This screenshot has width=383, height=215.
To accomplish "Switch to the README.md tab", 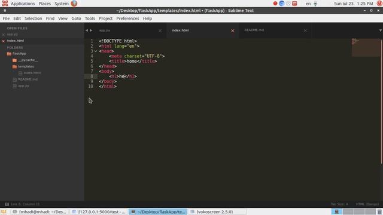I will click(254, 30).
